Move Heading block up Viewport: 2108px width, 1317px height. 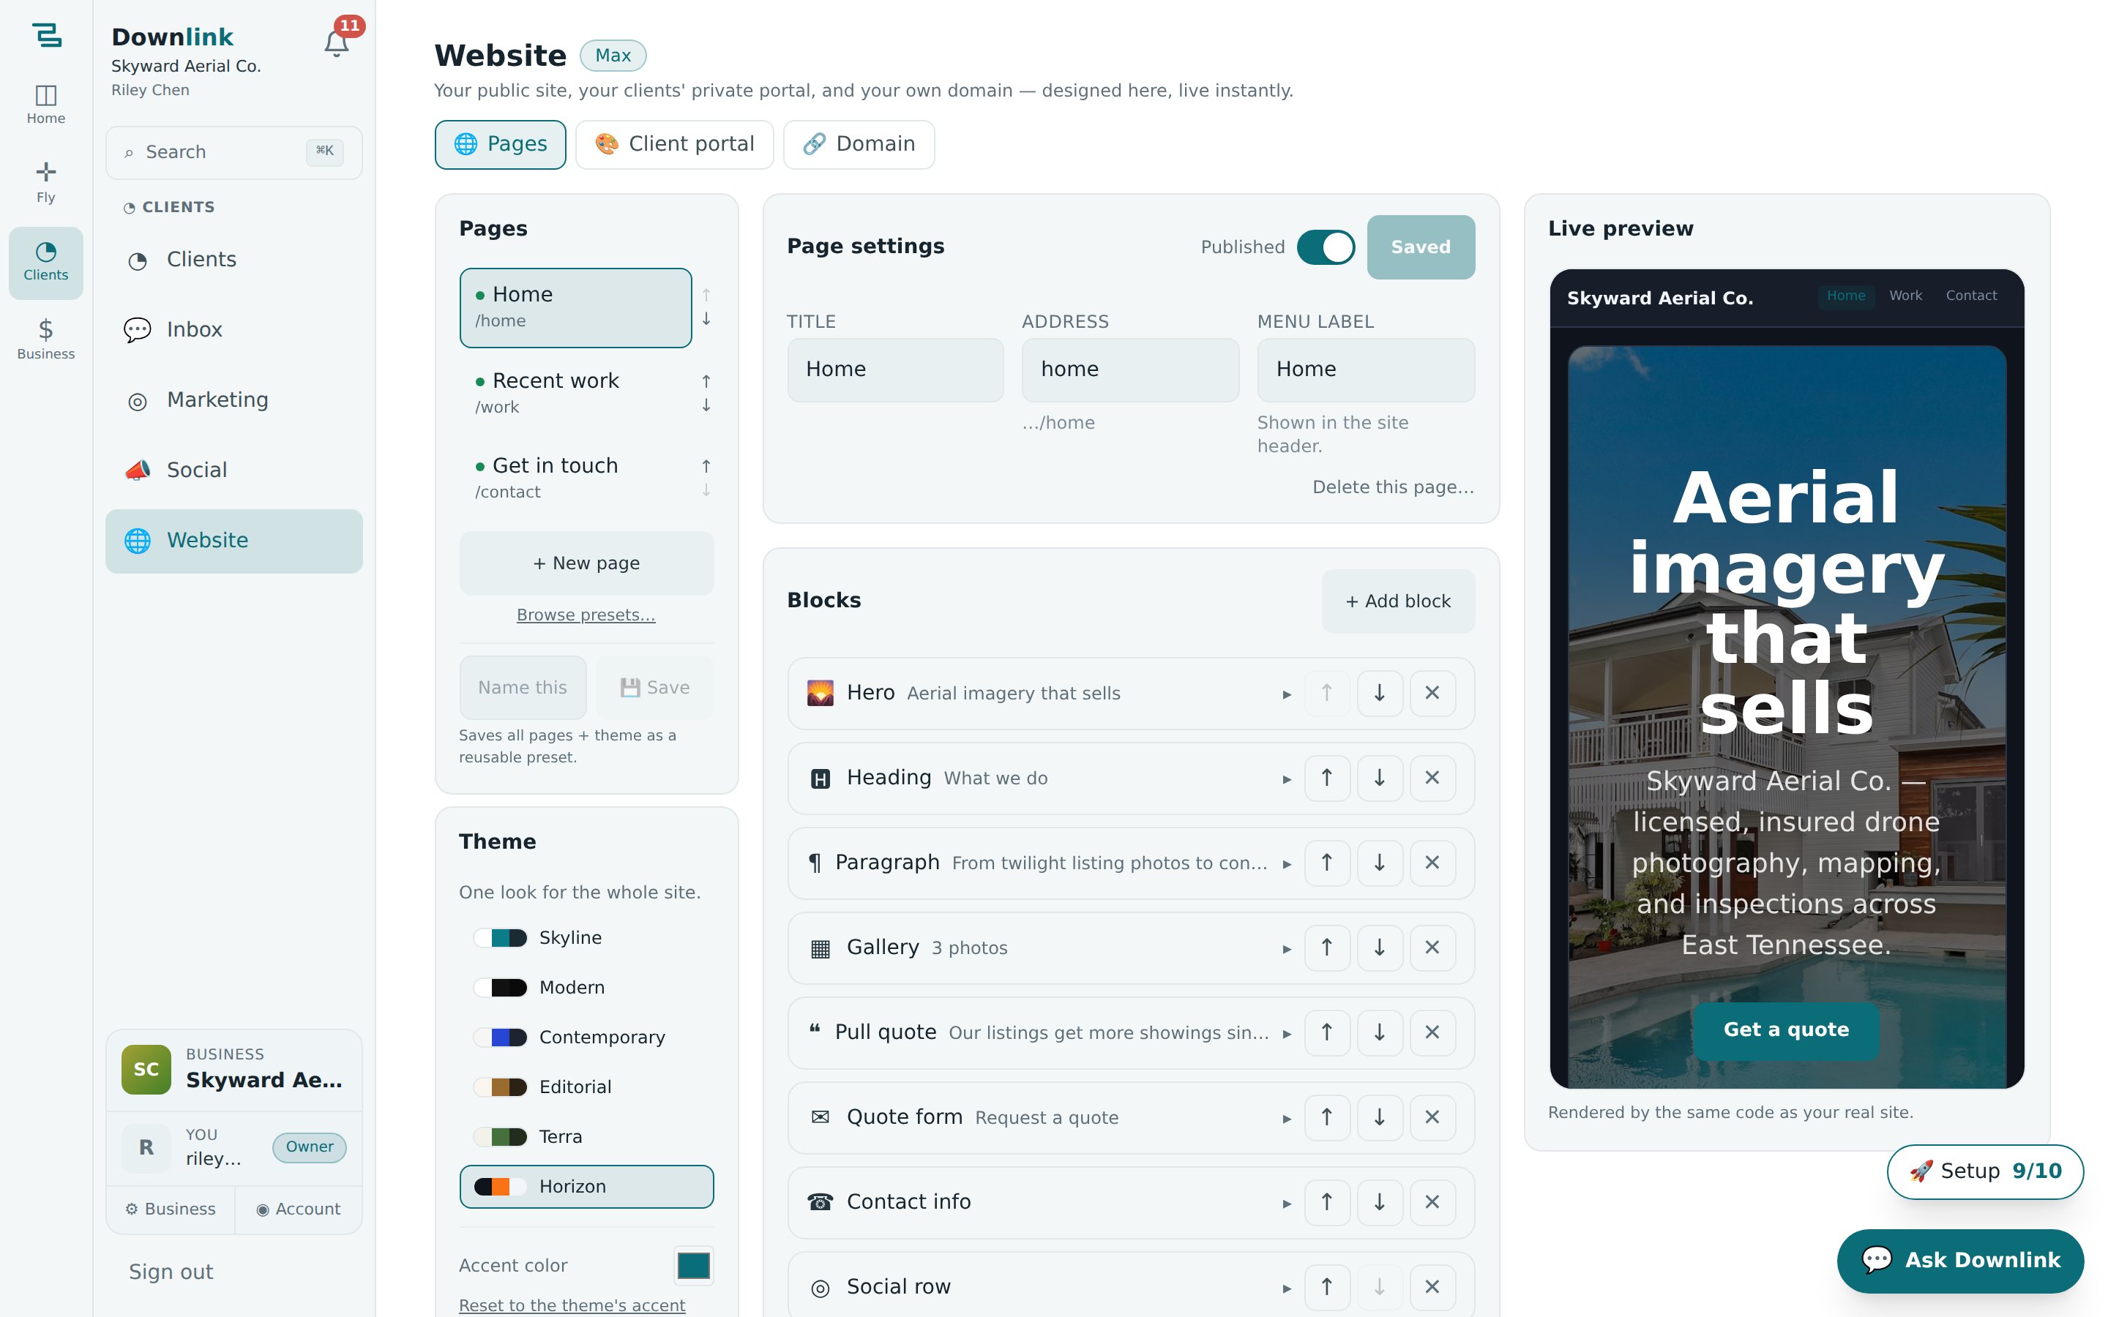coord(1326,778)
